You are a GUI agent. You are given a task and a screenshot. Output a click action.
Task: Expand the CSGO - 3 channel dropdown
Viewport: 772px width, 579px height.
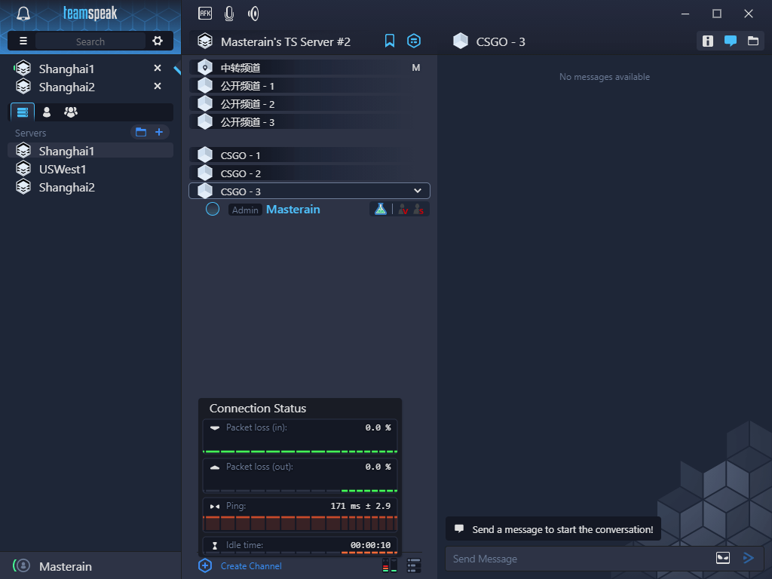tap(418, 191)
